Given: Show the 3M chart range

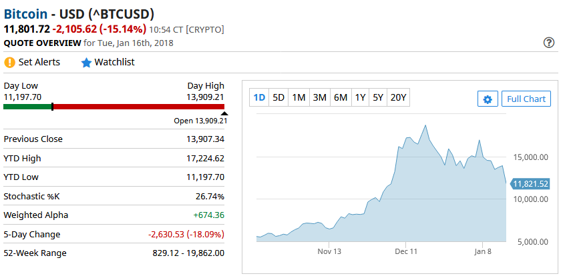Looking at the screenshot, I should tap(319, 97).
